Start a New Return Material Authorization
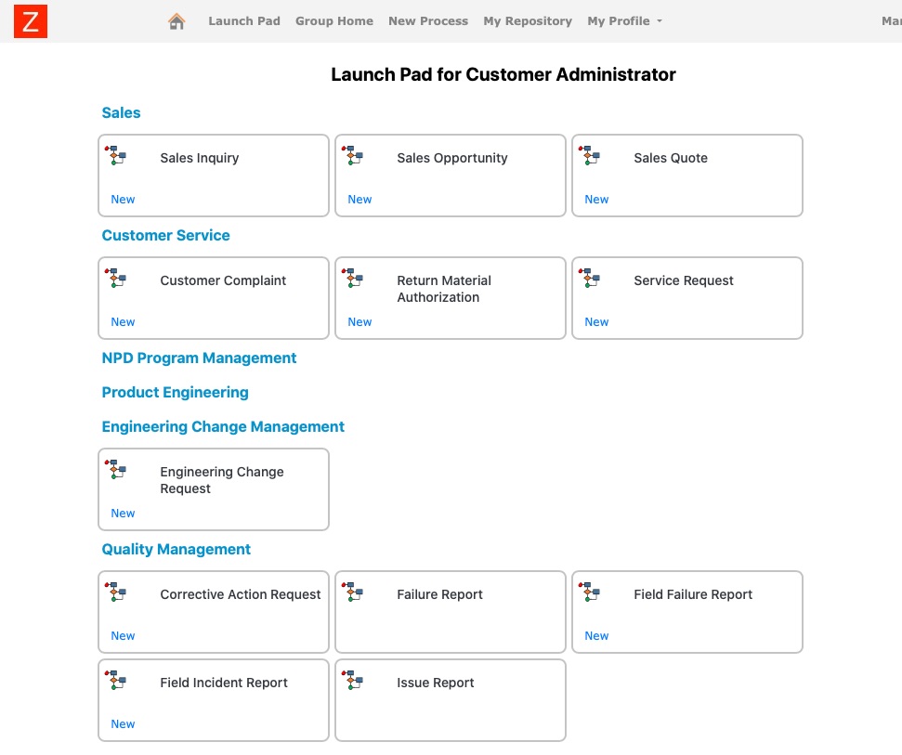Image resolution: width=902 pixels, height=755 pixels. point(359,322)
